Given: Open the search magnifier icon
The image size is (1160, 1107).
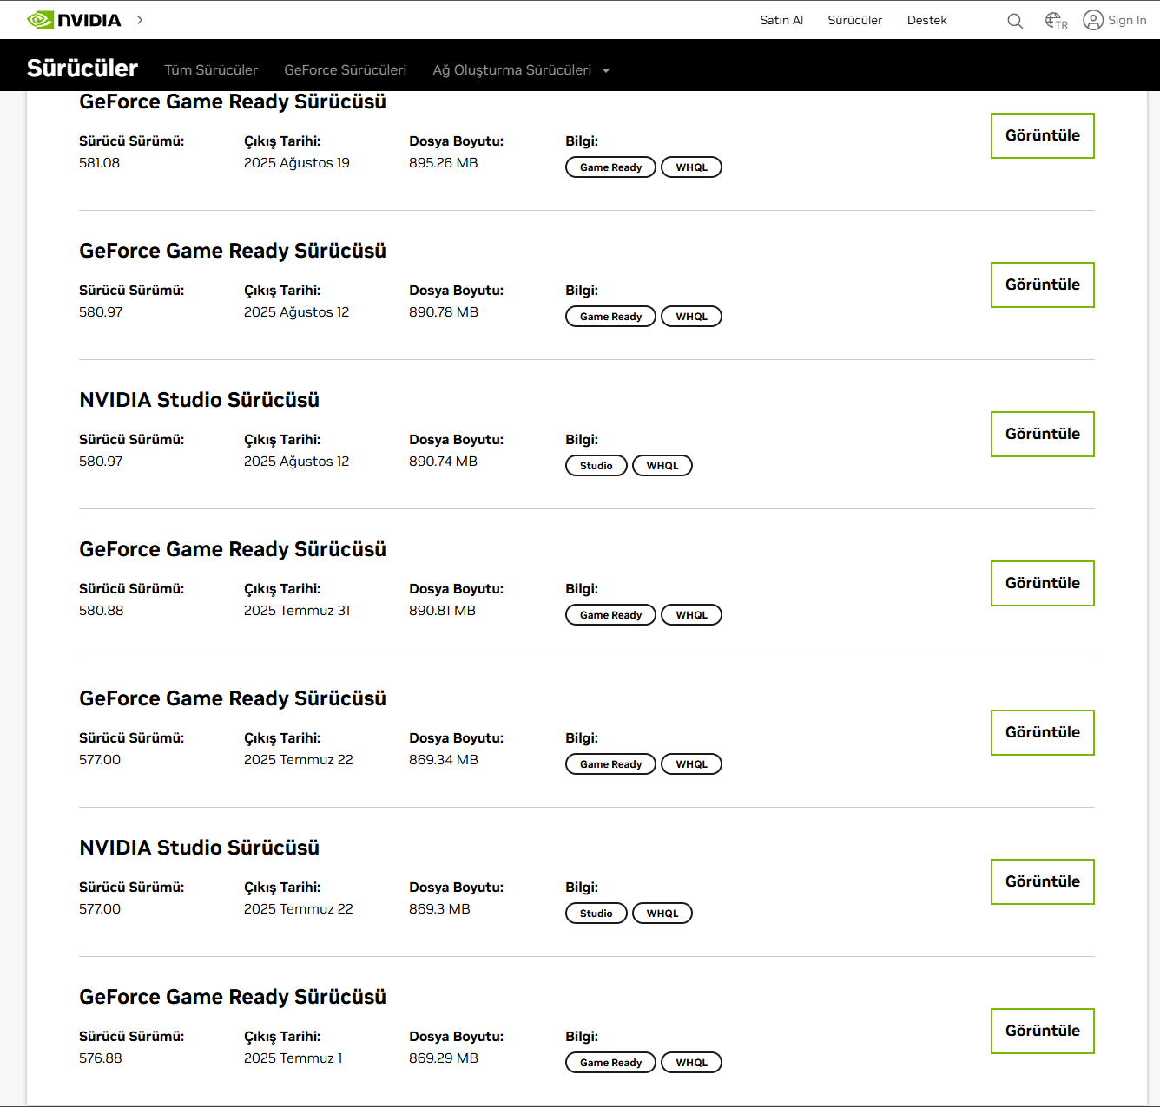Looking at the screenshot, I should (1015, 21).
